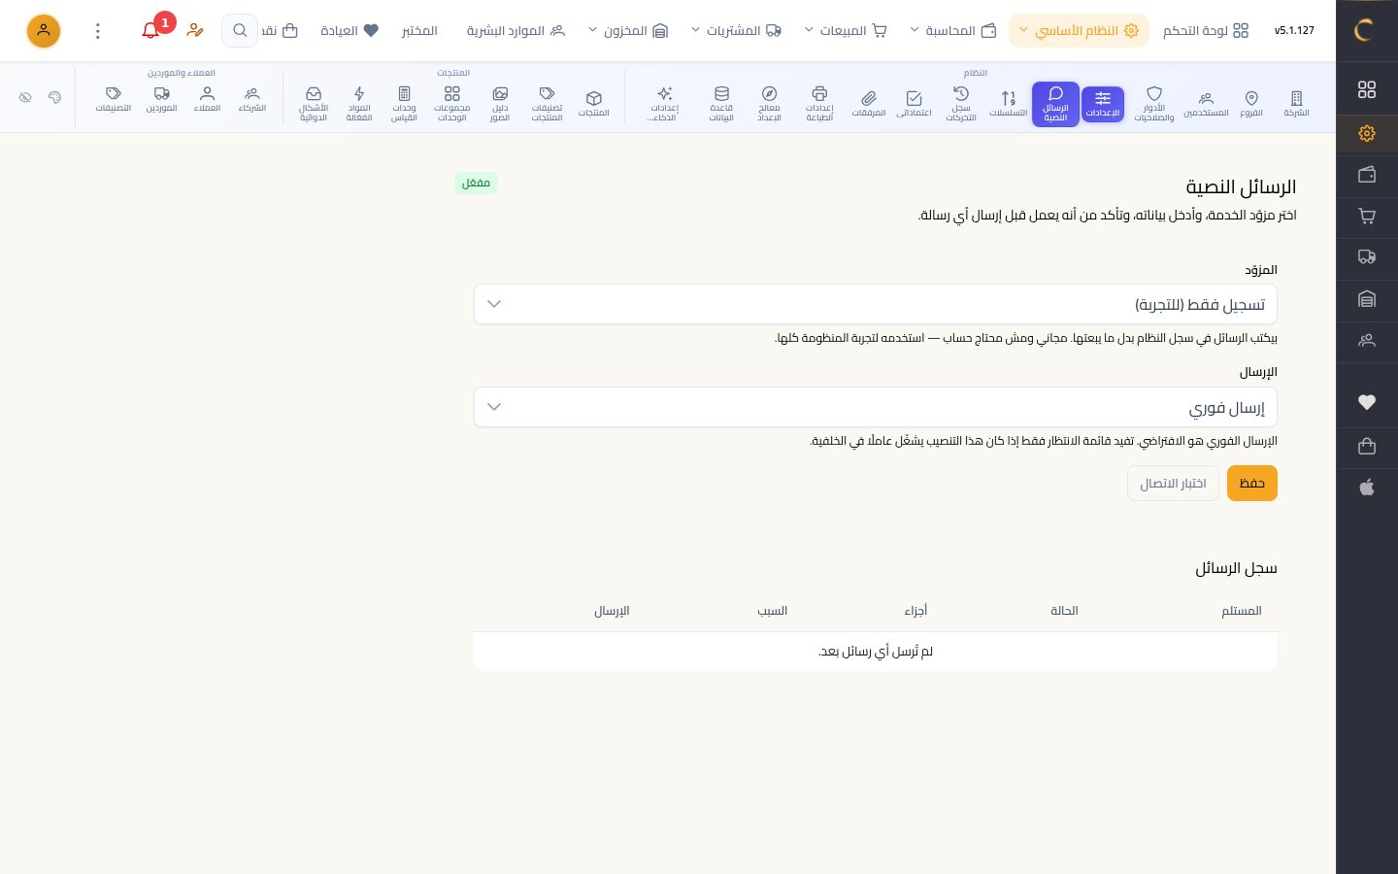Image resolution: width=1398 pixels, height=874 pixels.
Task: Open وحدات القياس measurement units
Action: 404,104
